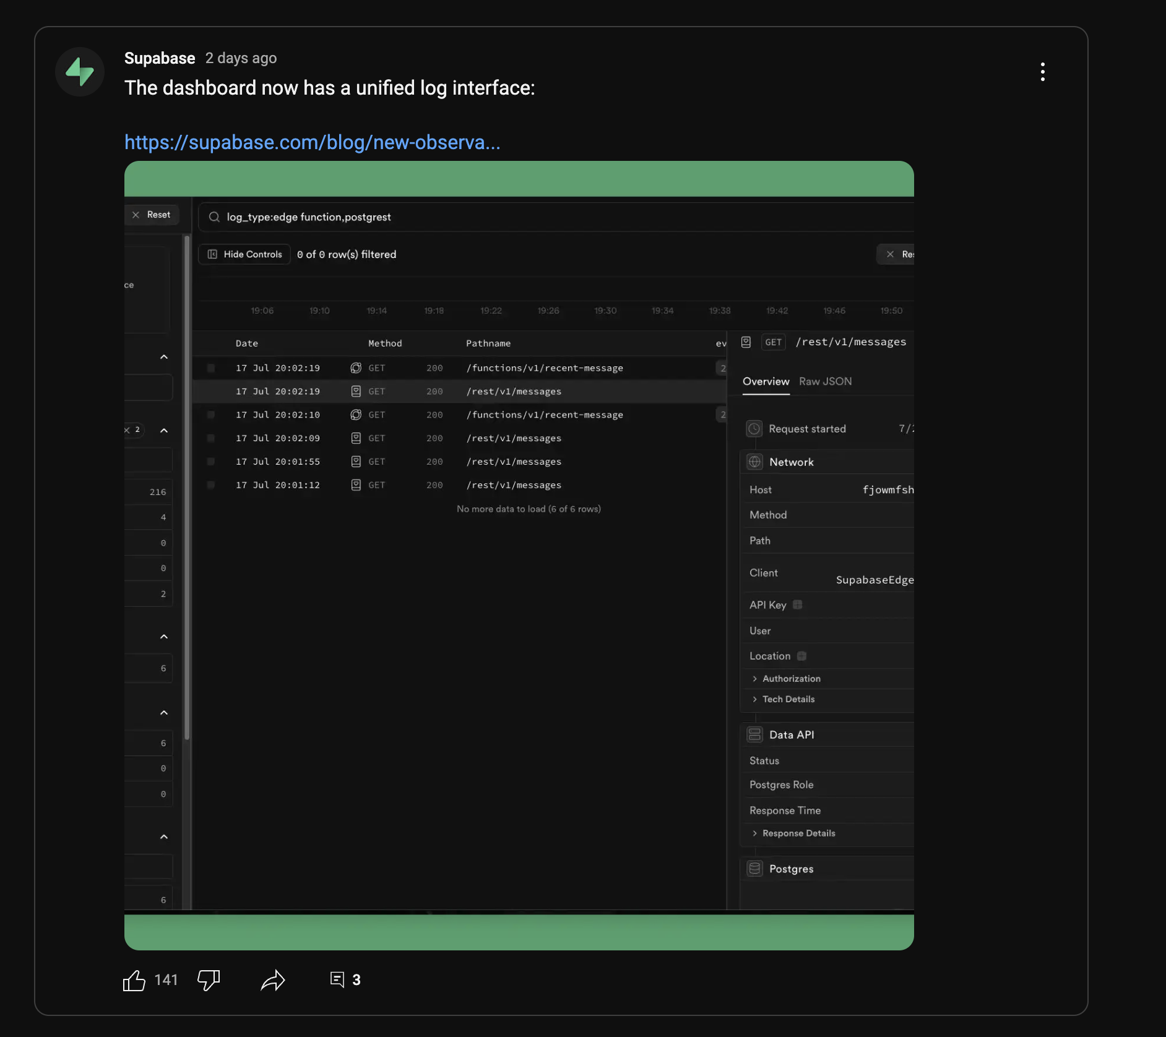Clear the x 2 filter badge
The image size is (1166, 1037).
133,430
